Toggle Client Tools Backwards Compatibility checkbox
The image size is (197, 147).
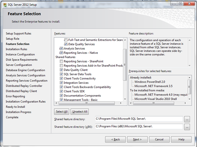click(x=61, y=87)
